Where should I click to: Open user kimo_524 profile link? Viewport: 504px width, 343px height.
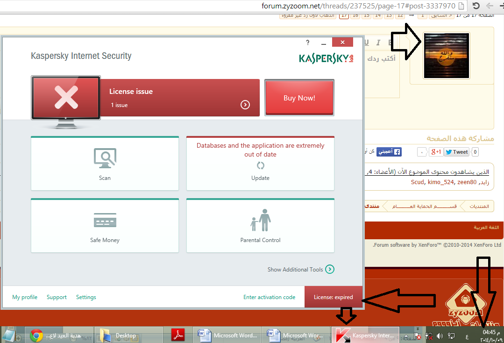(440, 182)
